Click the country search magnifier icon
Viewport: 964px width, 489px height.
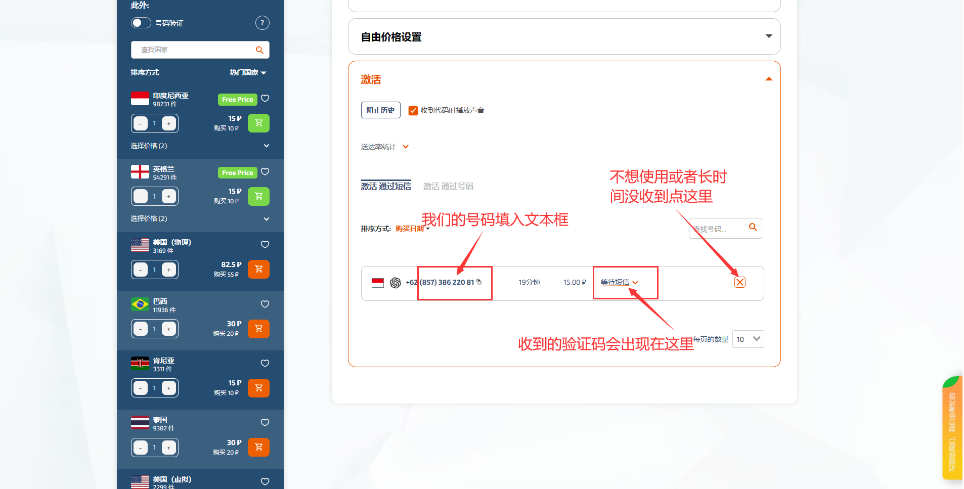(x=259, y=50)
